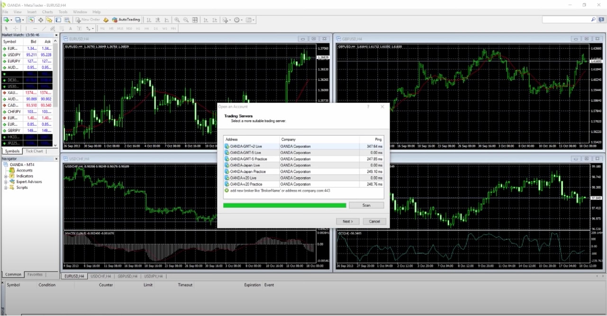The height and width of the screenshot is (316, 607).
Task: Toggle the AutoTrading button
Action: (126, 20)
